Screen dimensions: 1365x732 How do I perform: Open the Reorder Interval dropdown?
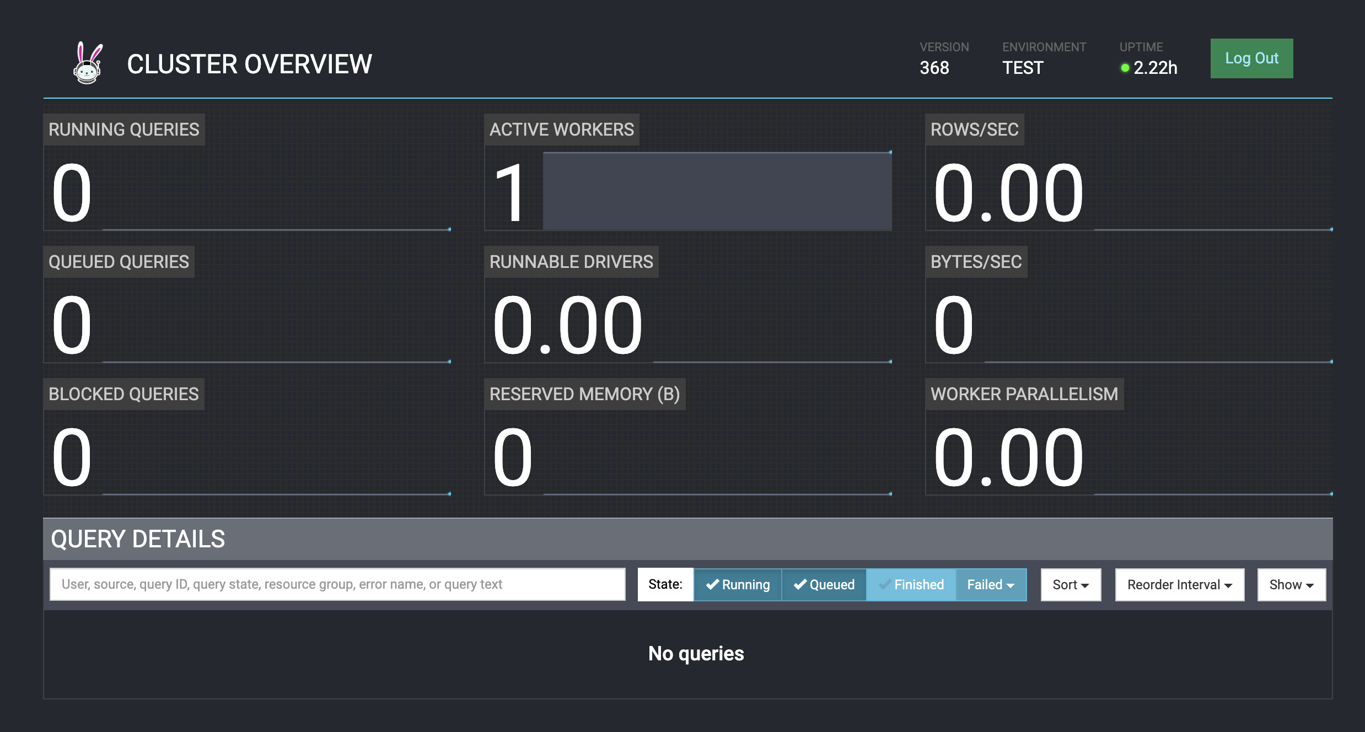[1179, 584]
